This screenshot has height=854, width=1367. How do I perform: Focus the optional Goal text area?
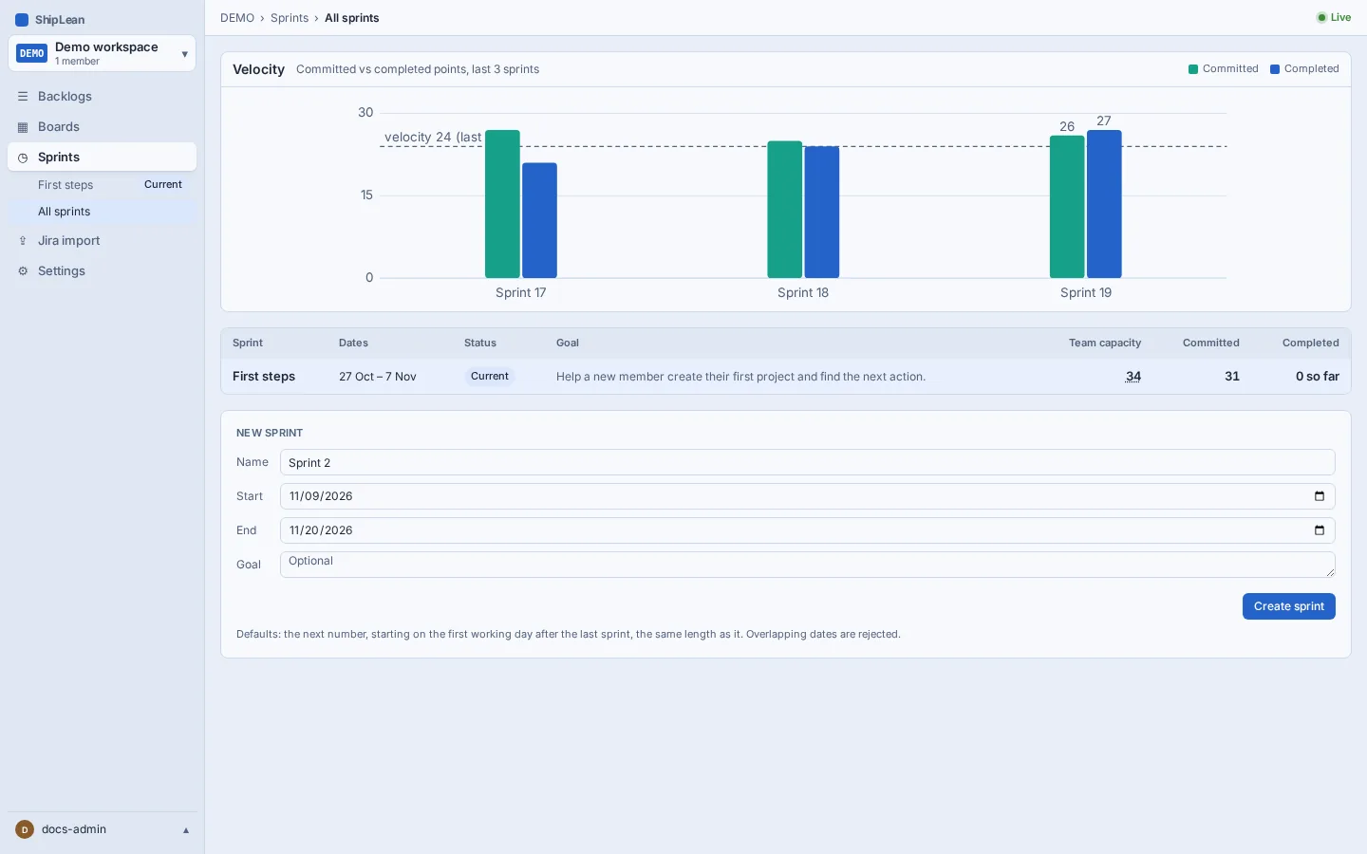coord(807,565)
